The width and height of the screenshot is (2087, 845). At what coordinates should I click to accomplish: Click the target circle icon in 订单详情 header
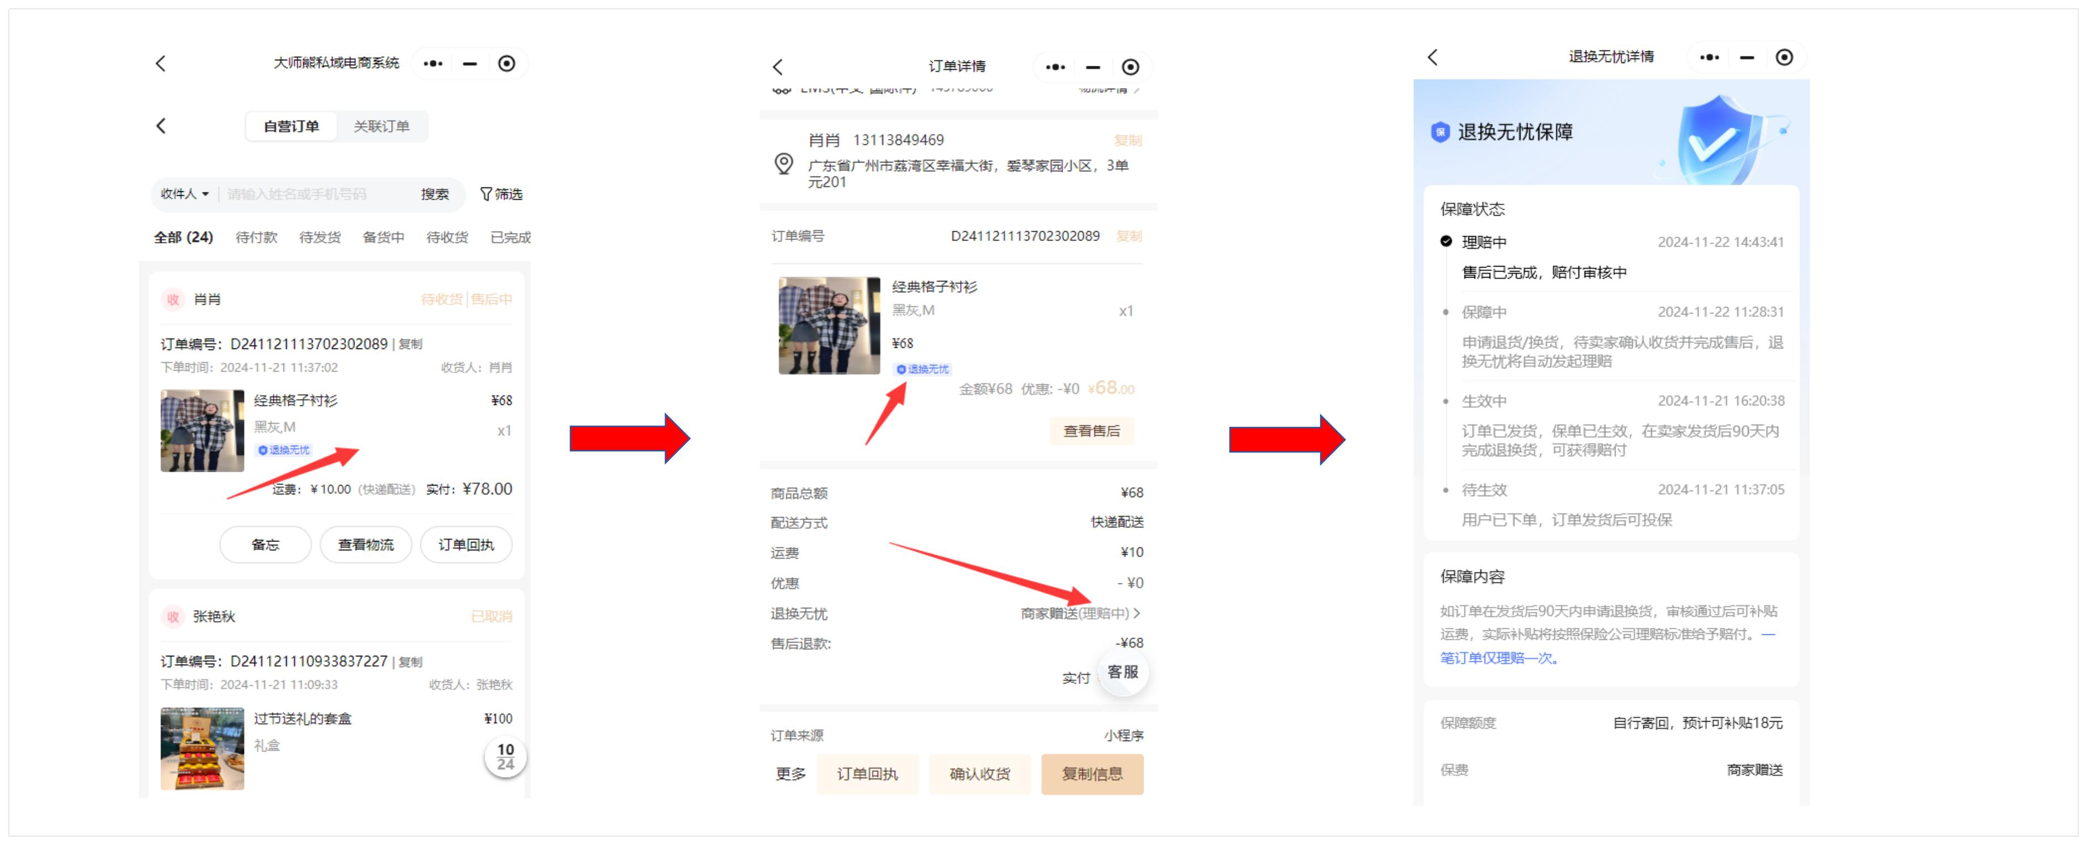tap(1130, 67)
